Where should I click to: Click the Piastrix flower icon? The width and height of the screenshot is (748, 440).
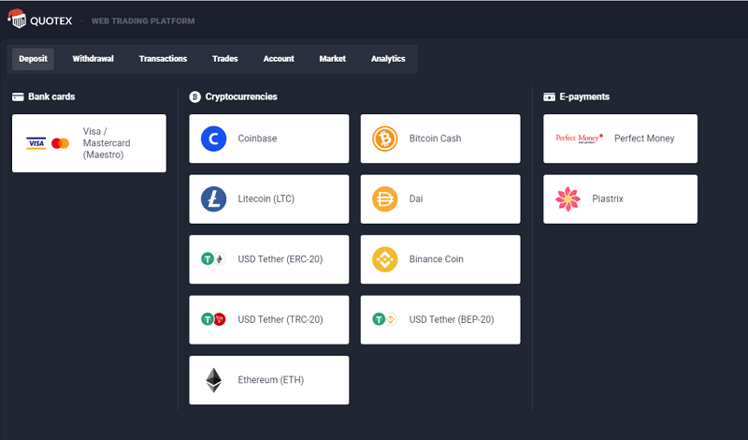(x=568, y=198)
